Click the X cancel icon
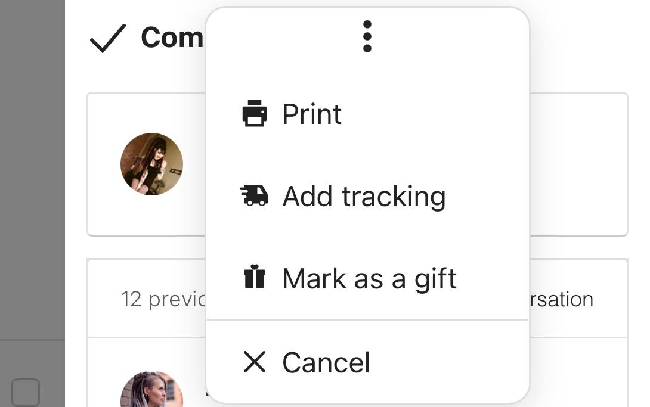Screen dimensions: 650x407 point(255,362)
